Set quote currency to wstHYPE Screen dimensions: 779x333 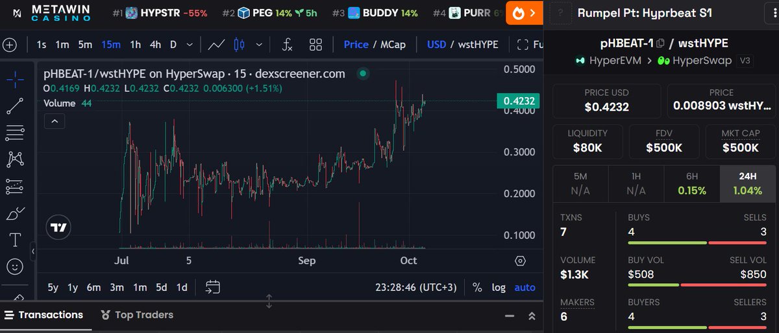coord(478,45)
